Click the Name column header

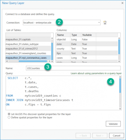pyautogui.click(x=63, y=35)
